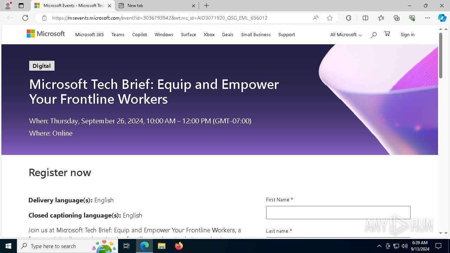Click the scrollbar down arrow

(x=441, y=233)
